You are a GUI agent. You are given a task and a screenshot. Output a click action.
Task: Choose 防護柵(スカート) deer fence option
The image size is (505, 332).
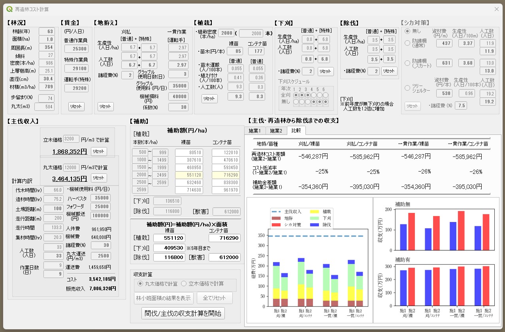(408, 63)
